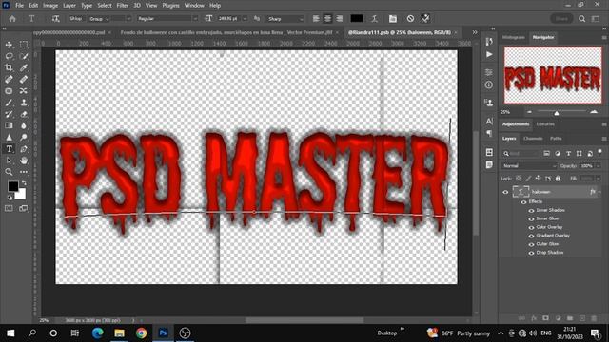Collapse the halloween layer effects list

[599, 192]
